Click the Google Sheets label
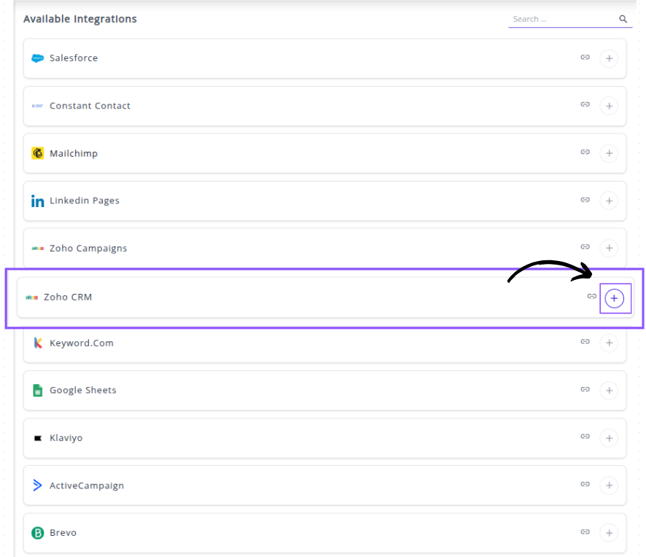The height and width of the screenshot is (557, 646). coord(82,391)
